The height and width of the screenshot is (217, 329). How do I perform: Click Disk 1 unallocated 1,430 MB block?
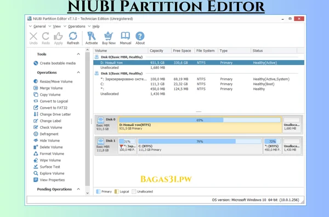(x=292, y=146)
